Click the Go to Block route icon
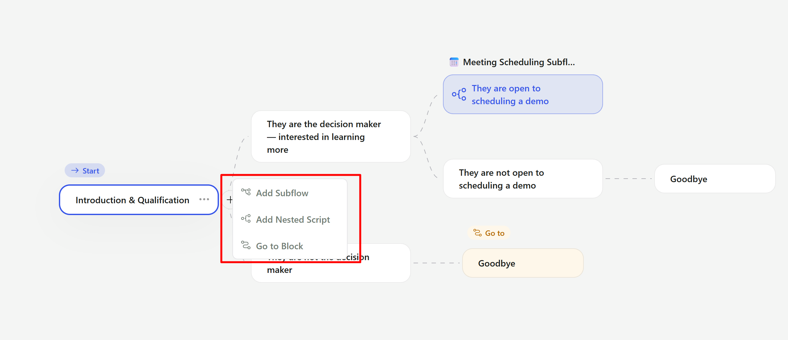This screenshot has height=340, width=788. (246, 245)
